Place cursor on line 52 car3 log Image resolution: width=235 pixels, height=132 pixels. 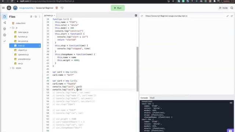pyautogui.click(x=67, y=89)
